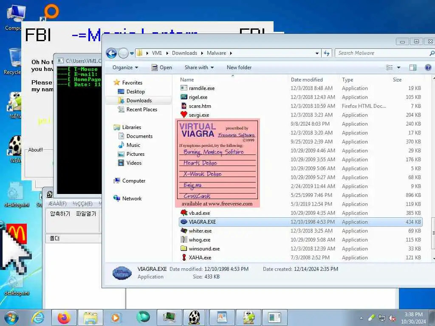435x326 pixels.
Task: Click the Search Malware input field
Action: 383,53
